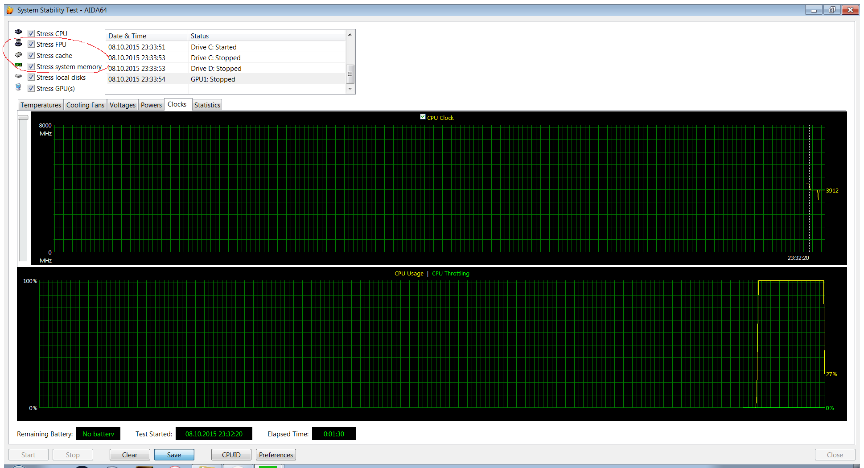Click the graph scale slider handle
864x468 pixels.
[23, 117]
